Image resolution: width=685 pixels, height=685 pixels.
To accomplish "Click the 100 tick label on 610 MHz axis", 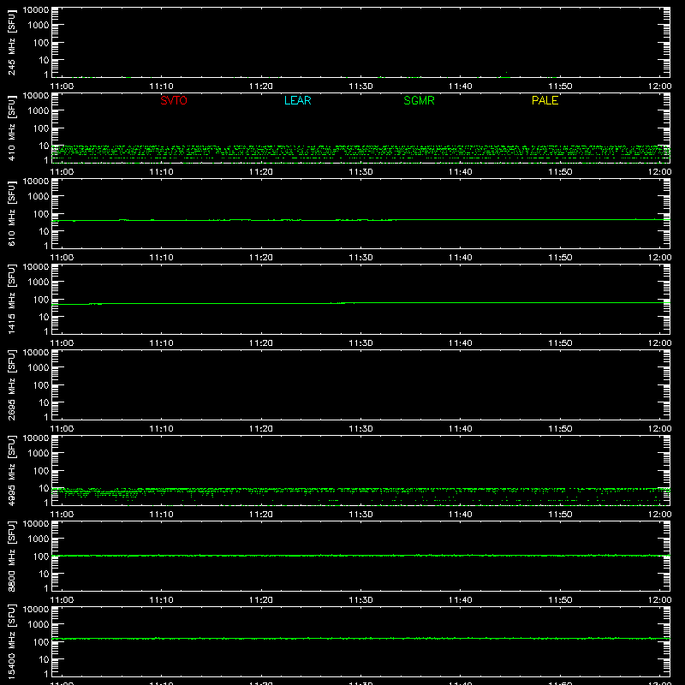I will (x=41, y=214).
